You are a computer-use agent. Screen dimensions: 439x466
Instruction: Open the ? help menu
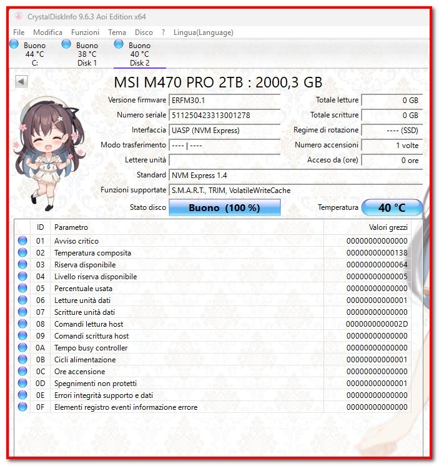click(x=163, y=32)
